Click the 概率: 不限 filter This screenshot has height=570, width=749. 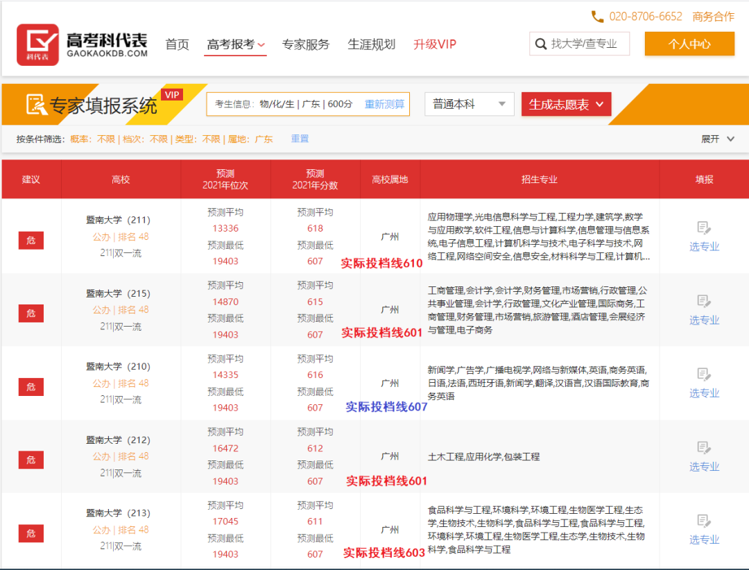tap(93, 139)
